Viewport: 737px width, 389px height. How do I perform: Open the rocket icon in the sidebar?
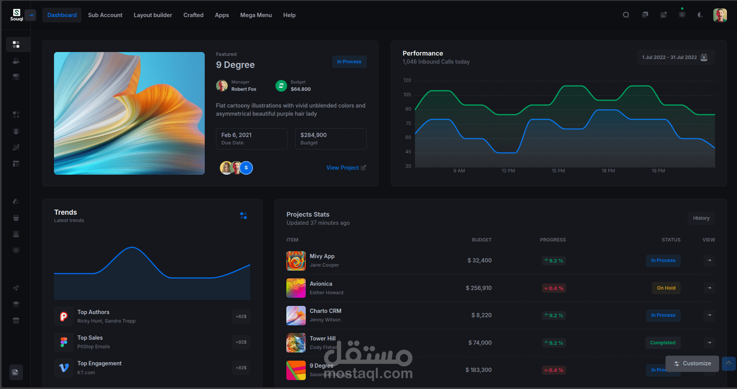pos(16,288)
